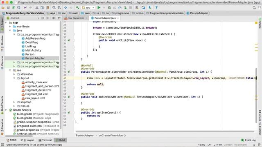262x147 pixels.
Task: Click the Paste icon in toolbar
Action: [x=47, y=8]
